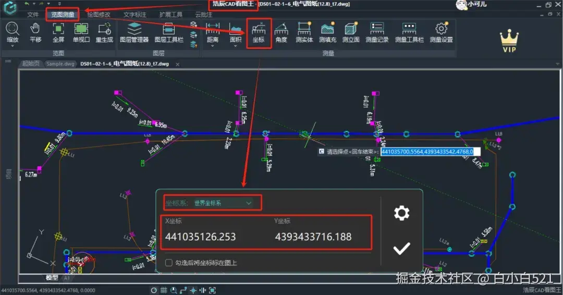Toggle the magnifier icon in status bar
563x295 pixels.
(x=174, y=290)
